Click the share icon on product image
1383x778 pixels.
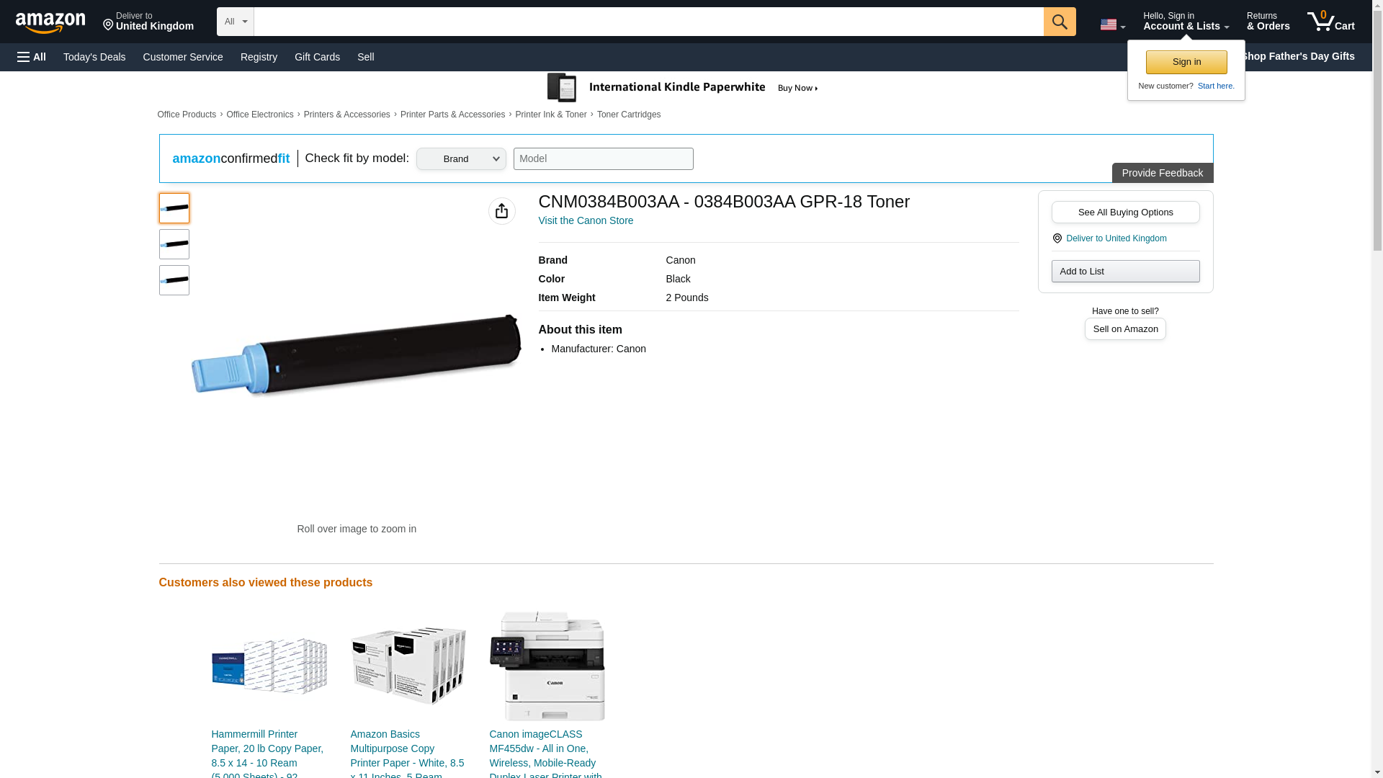501,211
